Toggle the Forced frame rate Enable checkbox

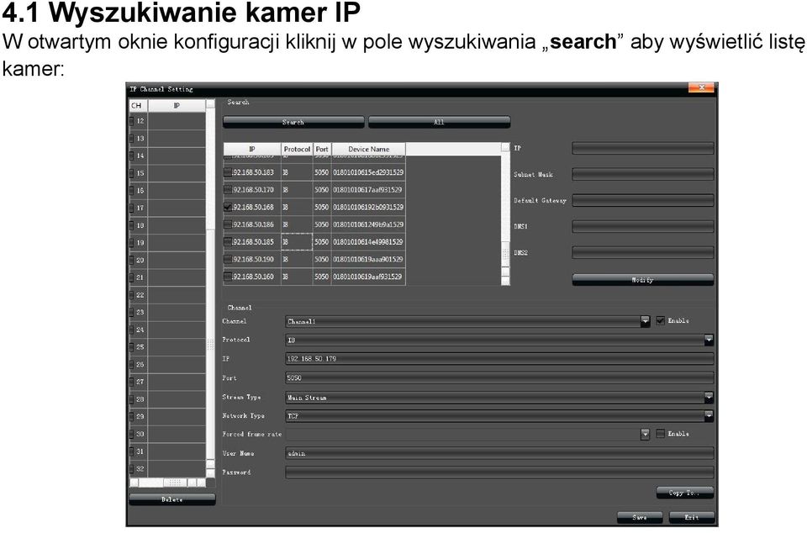point(661,434)
